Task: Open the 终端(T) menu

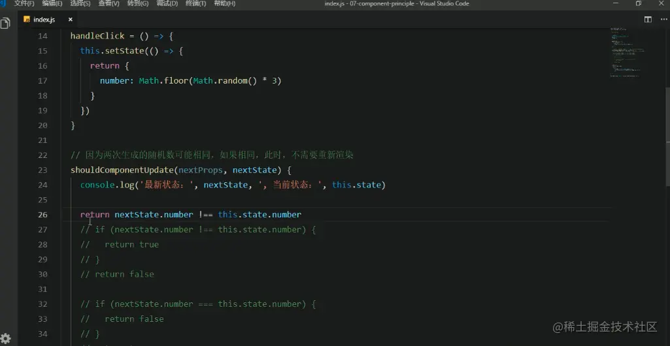Action: pos(195,3)
